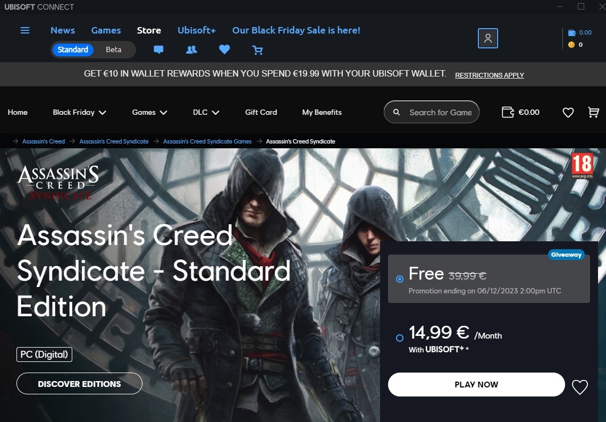
Task: Open the Ubisoft+ tab
Action: click(x=196, y=30)
